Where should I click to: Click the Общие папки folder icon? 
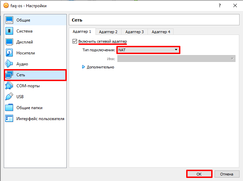tap(9, 107)
